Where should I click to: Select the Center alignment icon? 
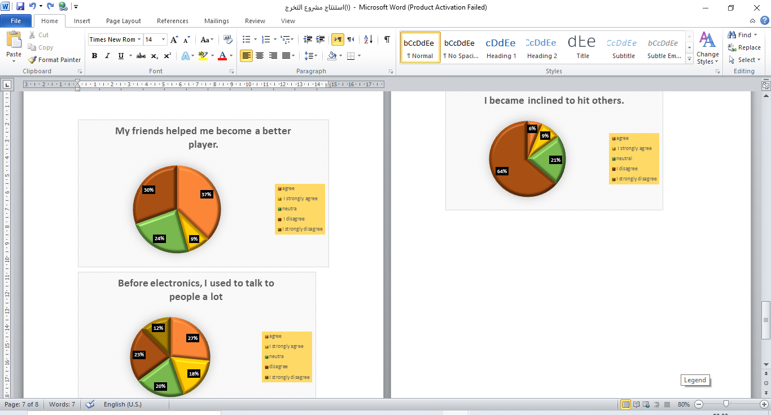tap(259, 56)
